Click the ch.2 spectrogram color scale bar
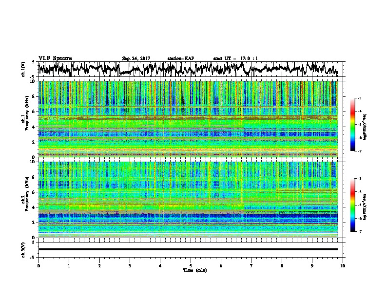This screenshot has width=386, height=298. (352, 205)
